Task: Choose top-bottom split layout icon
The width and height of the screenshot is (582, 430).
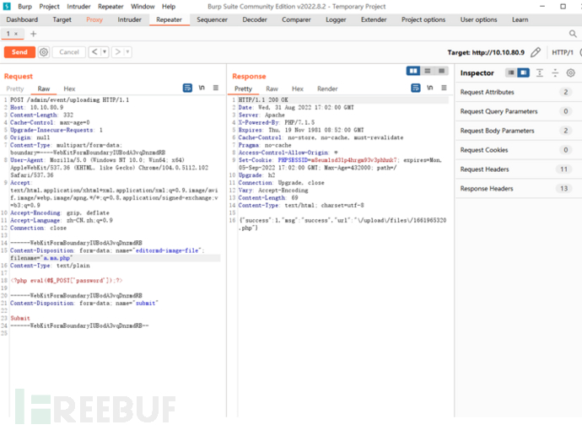Action: click(428, 71)
